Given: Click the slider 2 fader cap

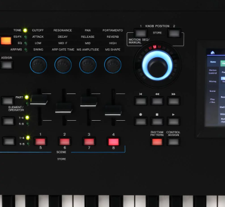Looking at the screenshot, I should click(64, 108).
